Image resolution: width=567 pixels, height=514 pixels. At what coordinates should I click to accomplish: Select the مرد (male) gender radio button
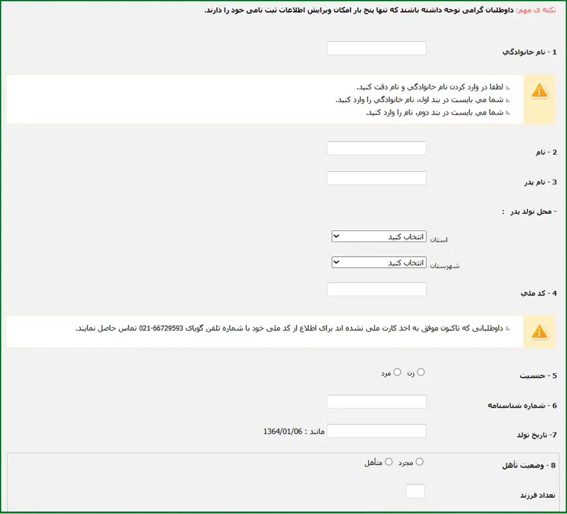pos(398,372)
